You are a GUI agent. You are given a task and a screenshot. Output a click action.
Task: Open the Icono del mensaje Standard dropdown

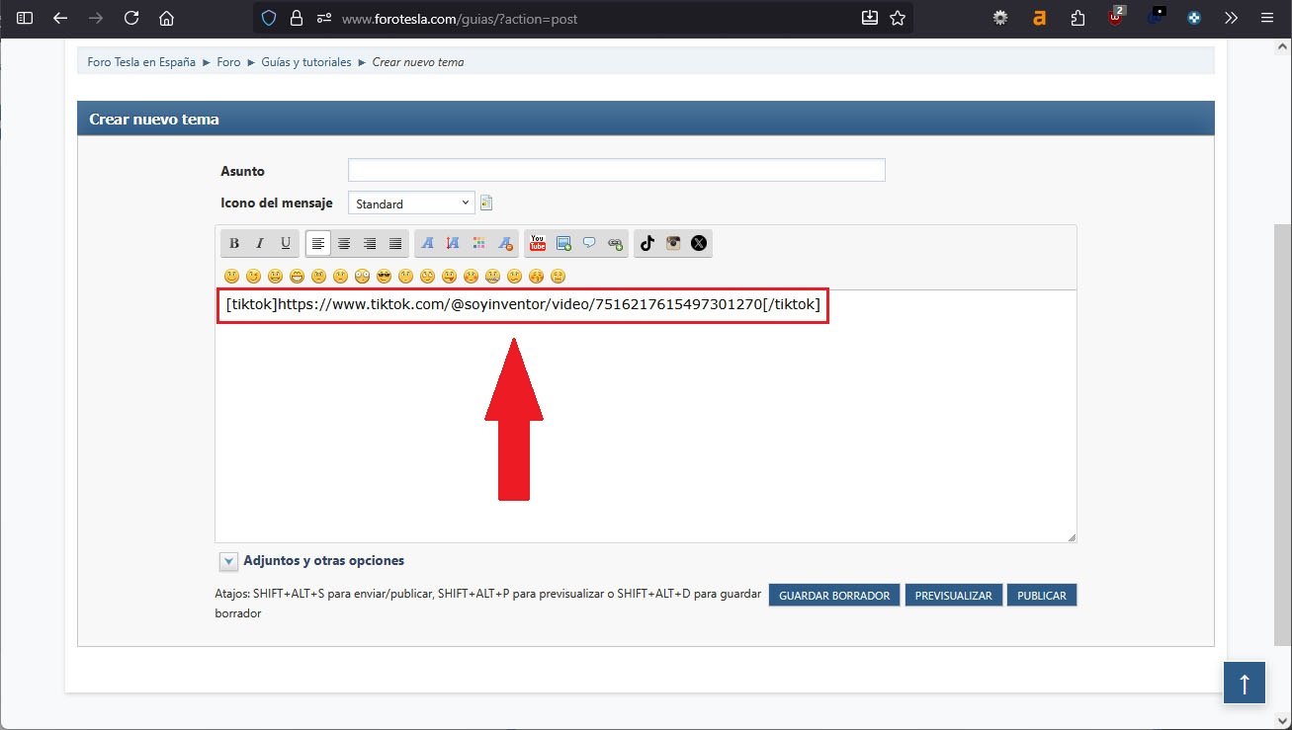point(411,203)
